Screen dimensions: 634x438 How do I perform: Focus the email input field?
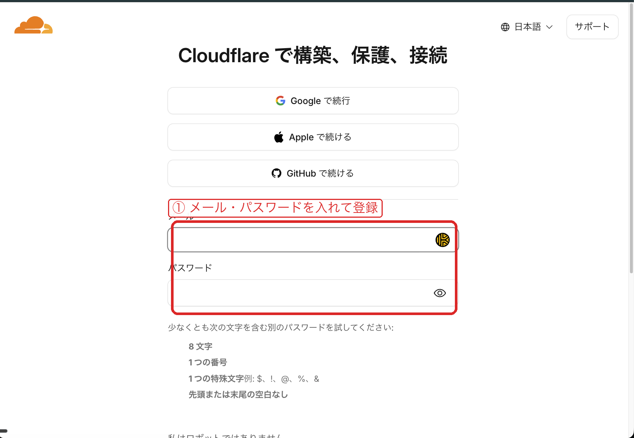pyautogui.click(x=313, y=240)
